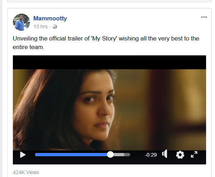
Task: Play the video trailer
Action: click(x=23, y=155)
